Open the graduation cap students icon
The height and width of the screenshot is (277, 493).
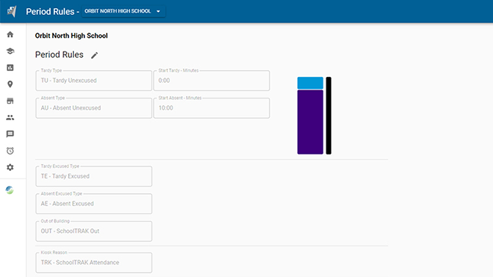click(10, 51)
